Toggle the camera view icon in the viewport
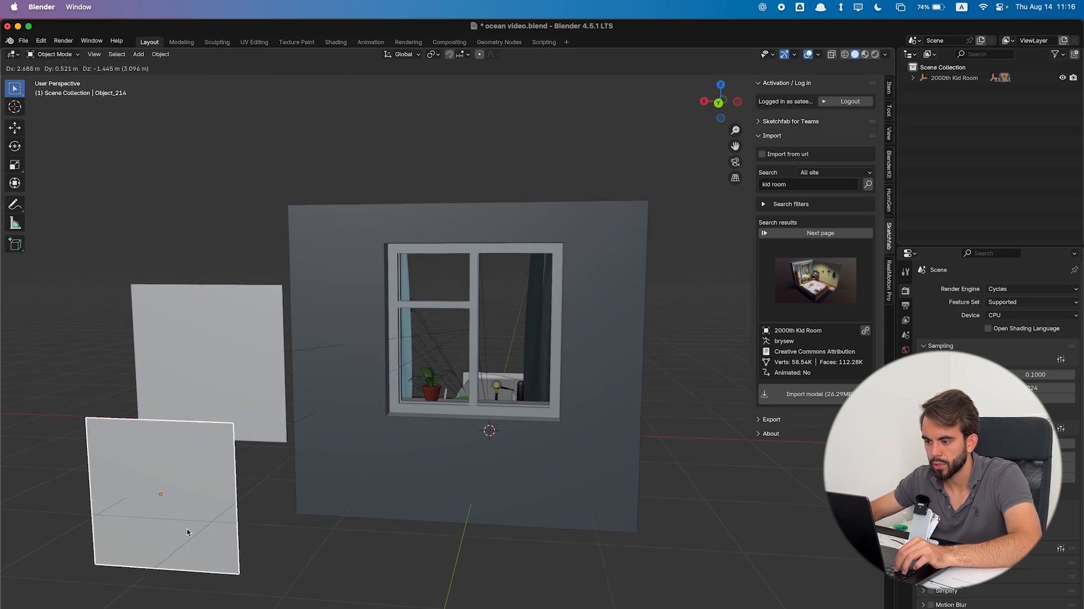This screenshot has height=609, width=1084. pos(735,162)
